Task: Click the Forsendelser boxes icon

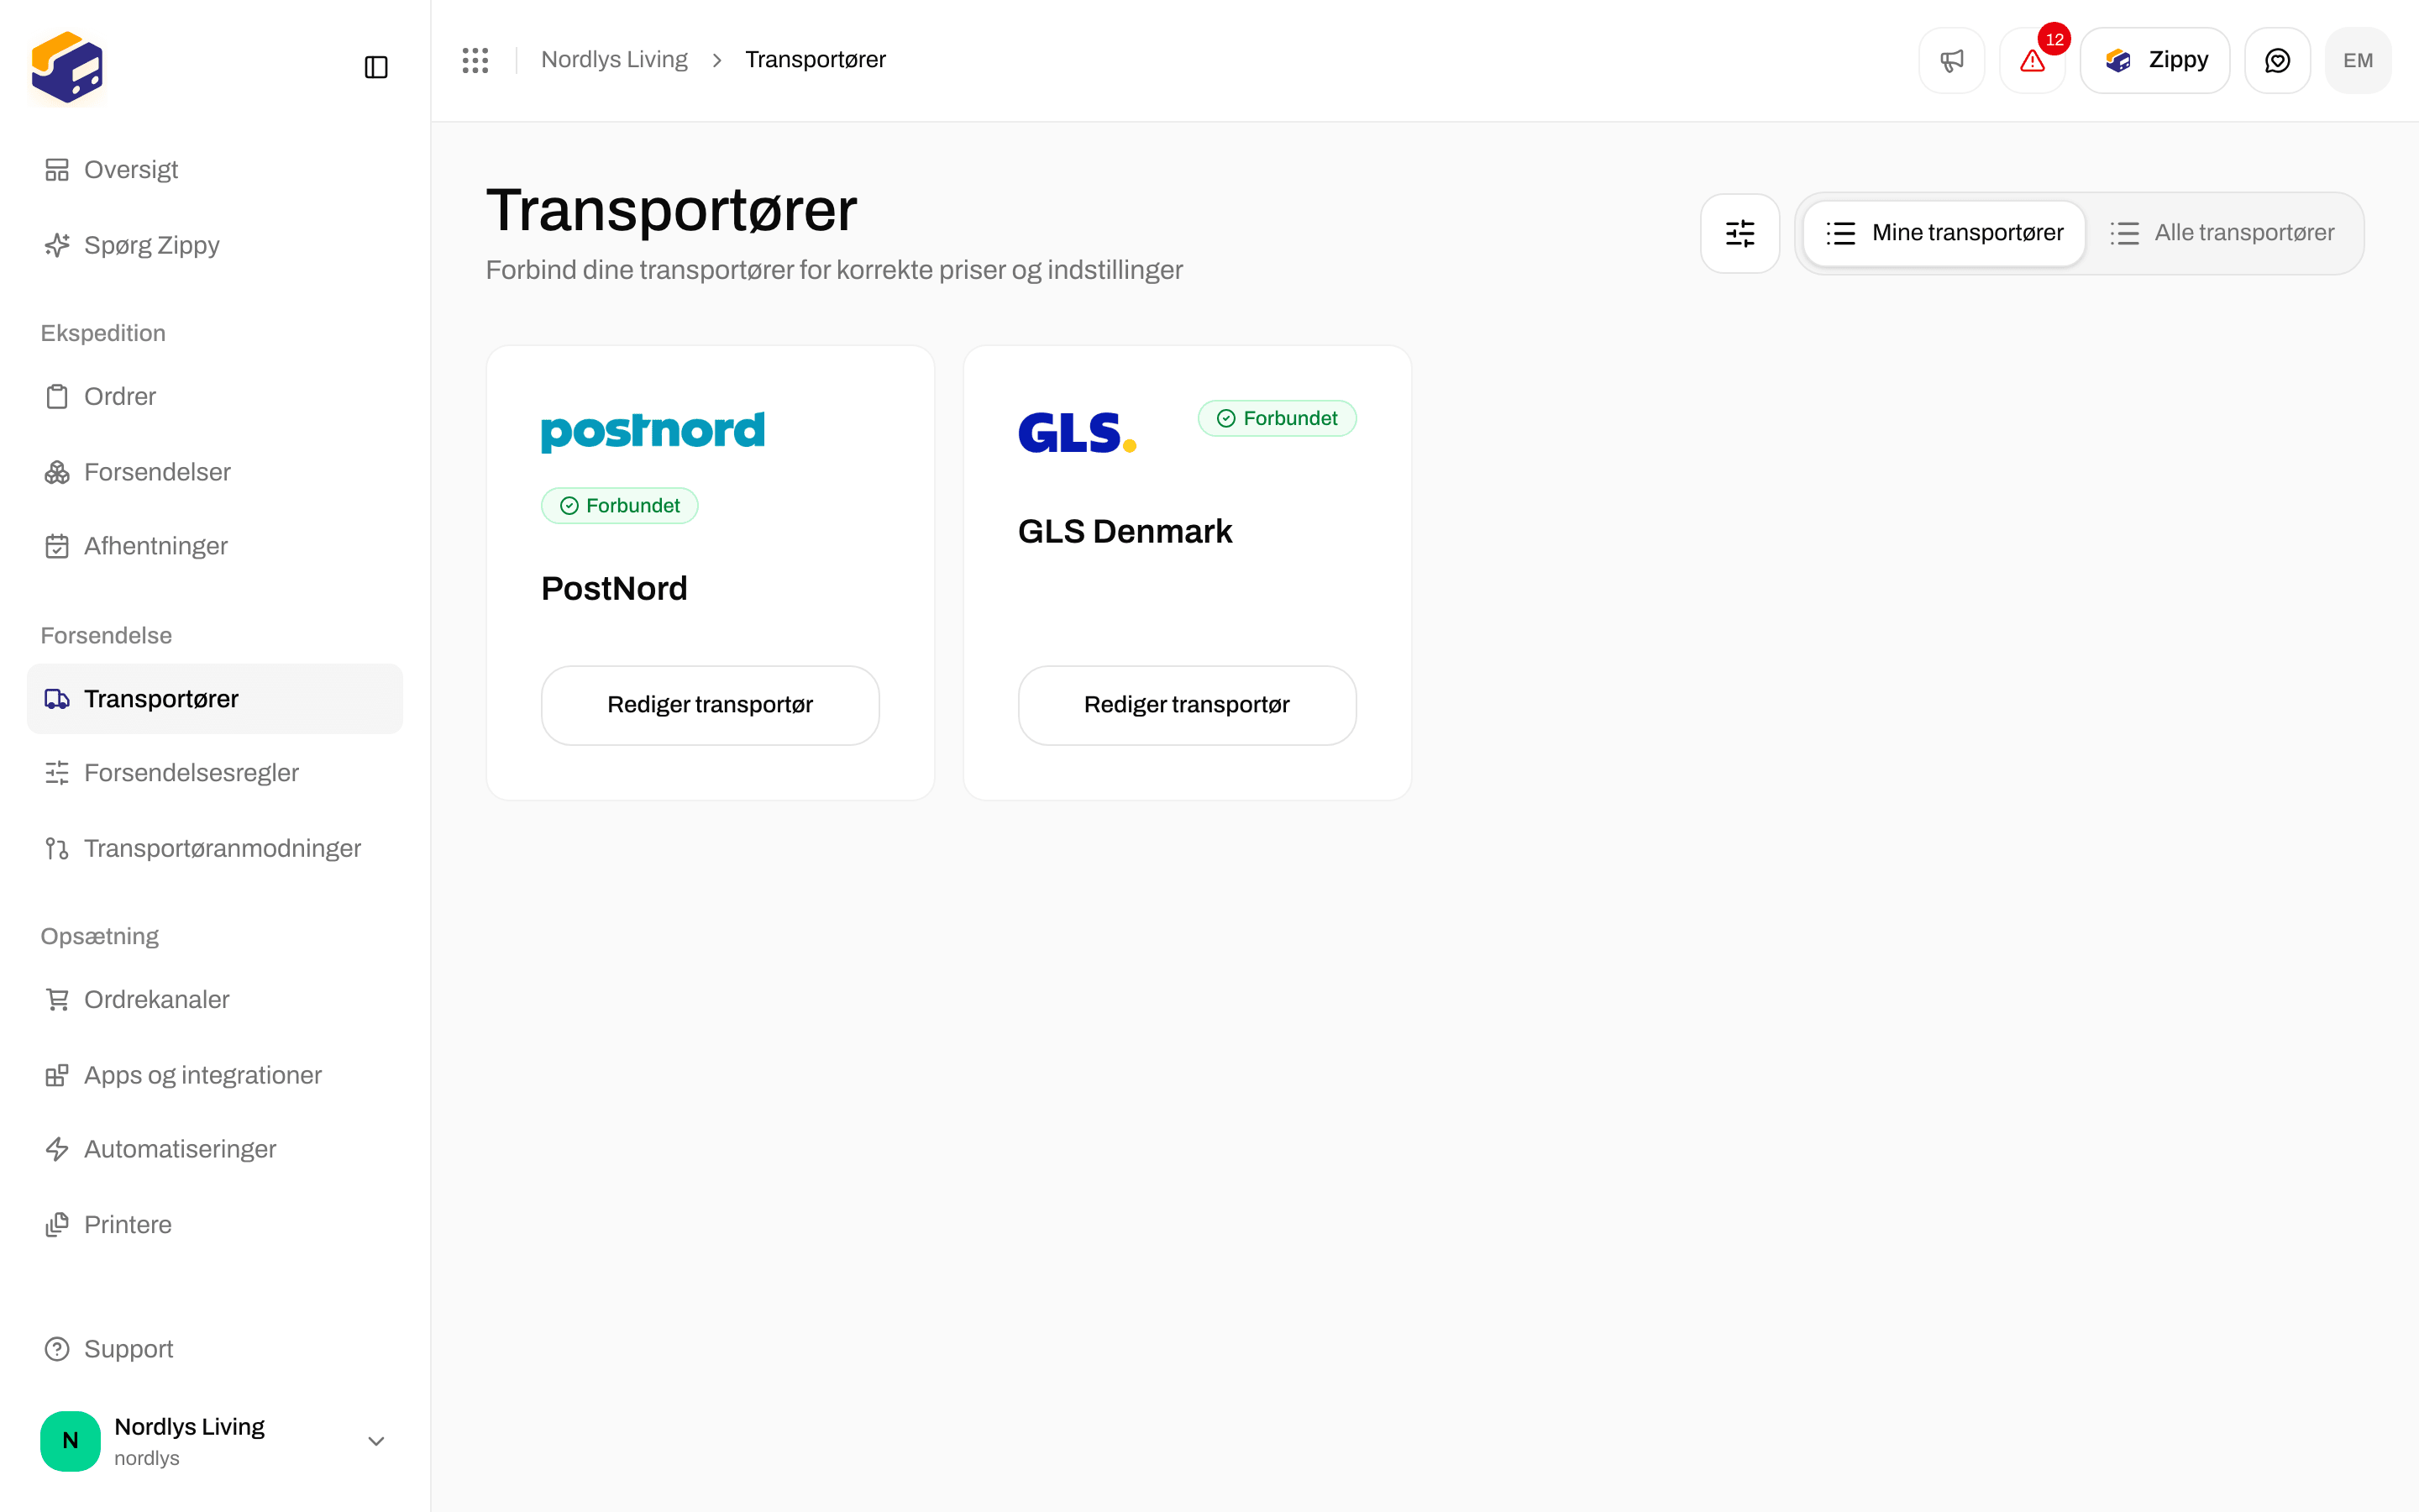Action: point(57,472)
